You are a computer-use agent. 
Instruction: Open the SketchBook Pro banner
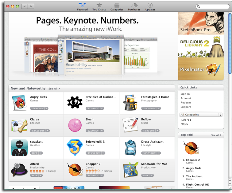[x=201, y=23]
